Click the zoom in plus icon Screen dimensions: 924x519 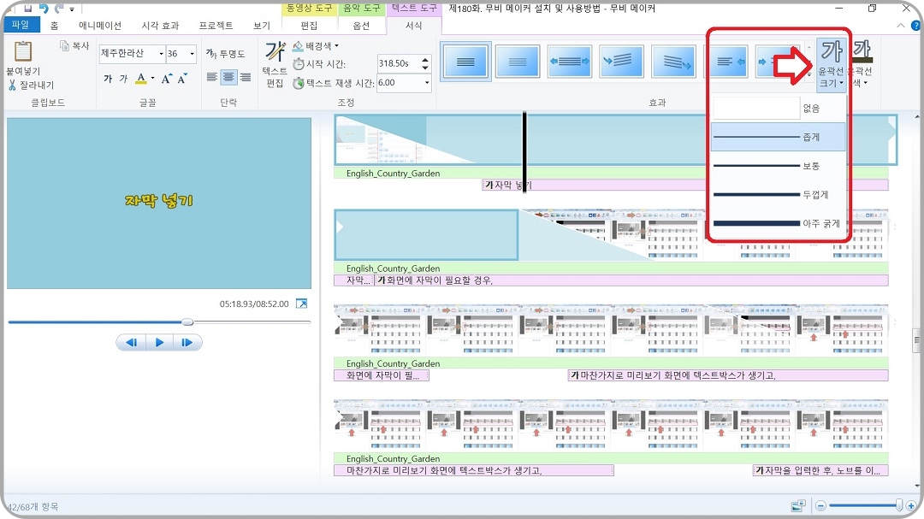pyautogui.click(x=911, y=506)
